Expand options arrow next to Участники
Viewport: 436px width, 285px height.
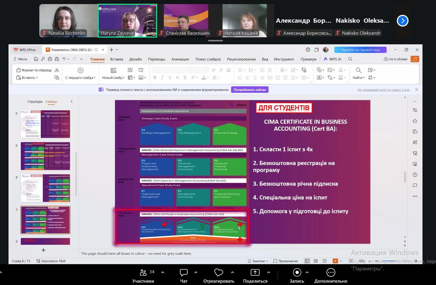(x=163, y=272)
